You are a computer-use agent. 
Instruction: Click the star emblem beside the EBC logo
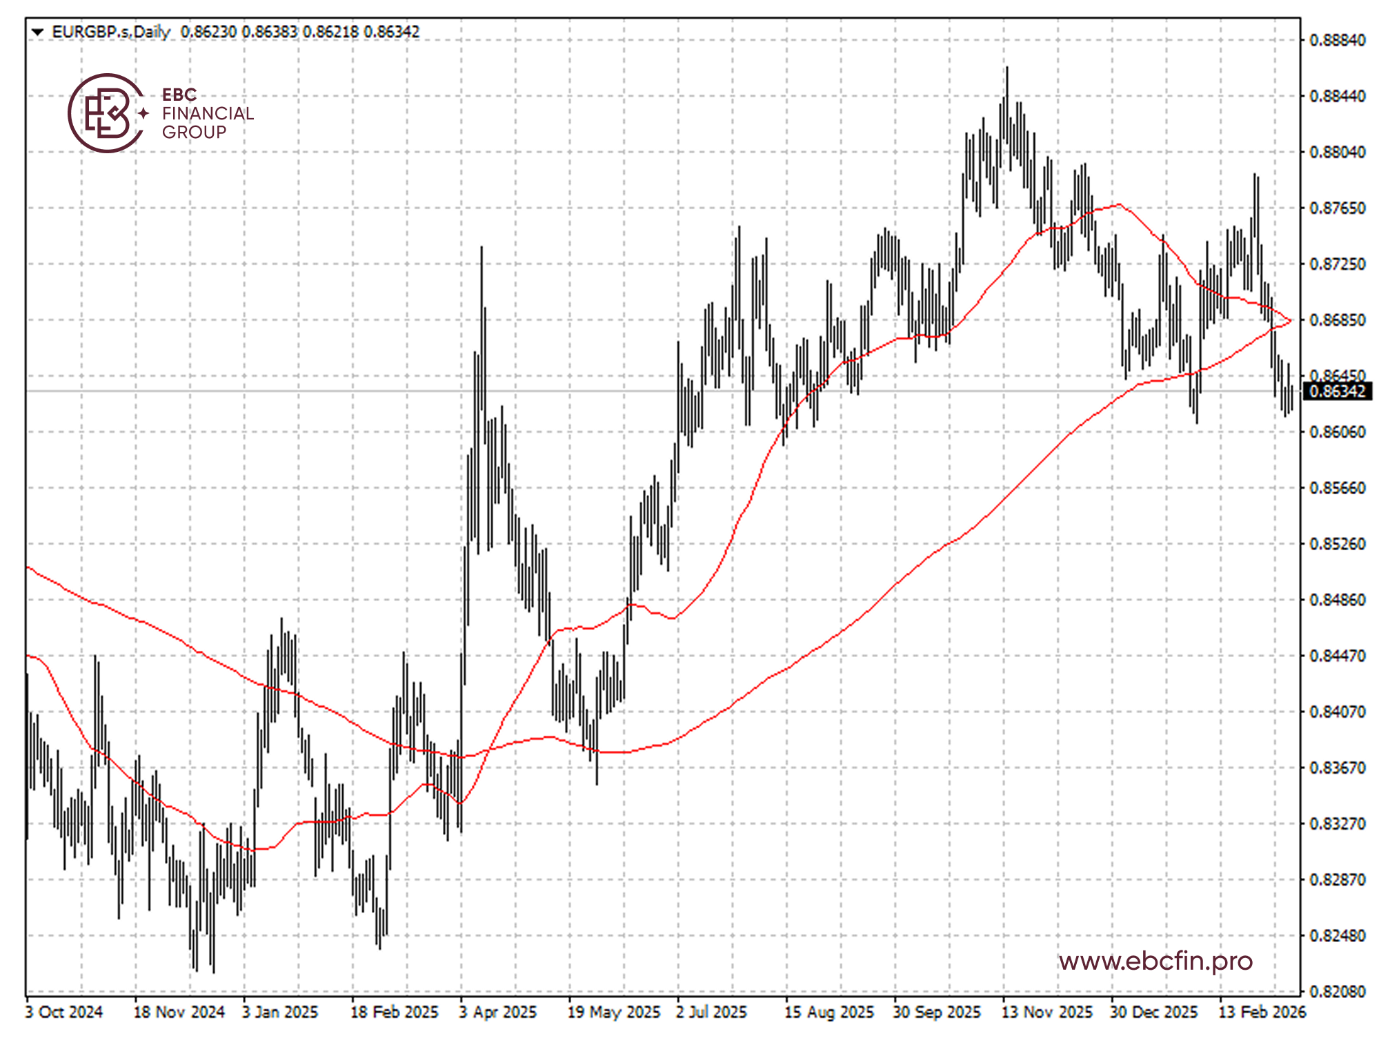click(143, 113)
